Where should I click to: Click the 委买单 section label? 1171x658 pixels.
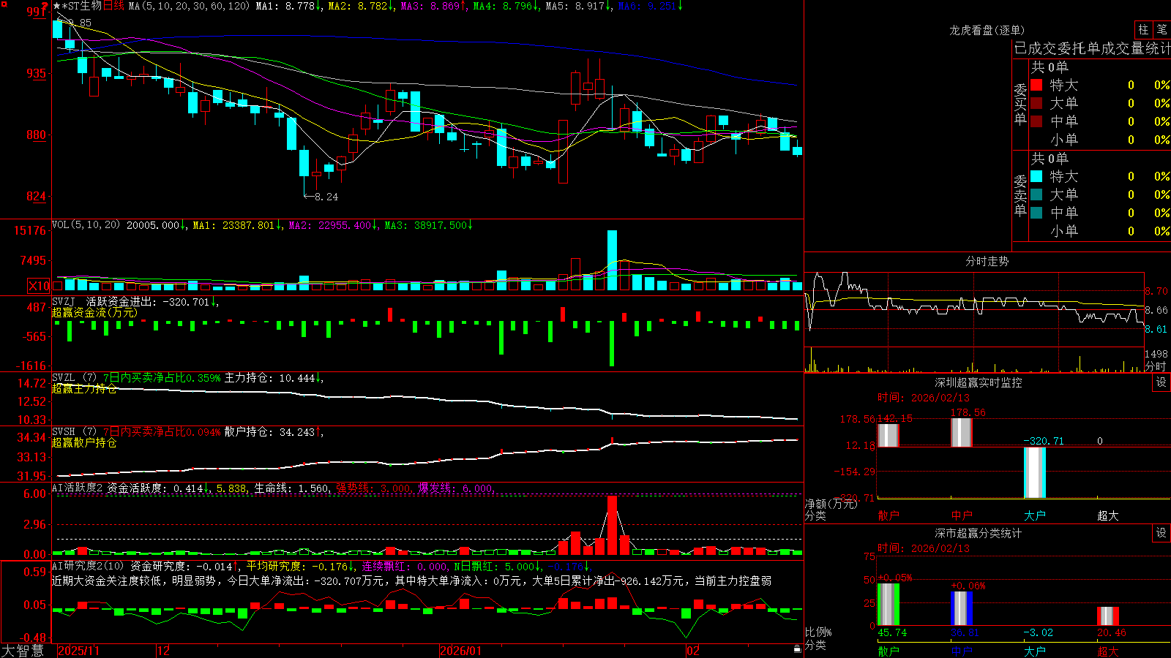[1020, 104]
